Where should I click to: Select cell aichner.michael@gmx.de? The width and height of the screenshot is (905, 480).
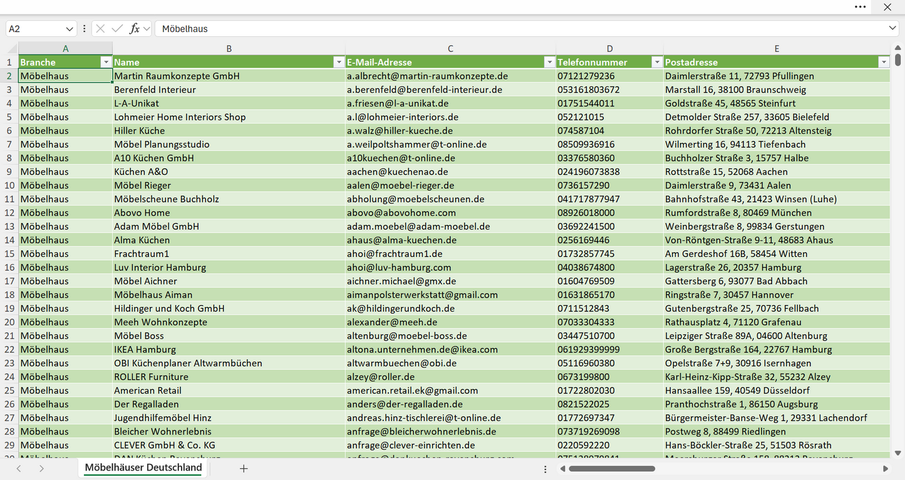450,281
